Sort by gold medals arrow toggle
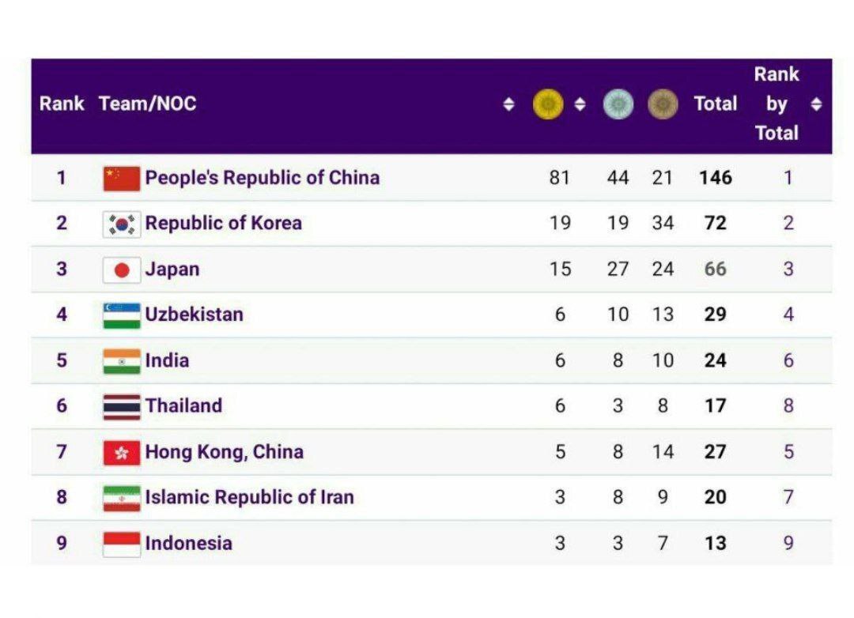This screenshot has height=618, width=854. click(580, 104)
